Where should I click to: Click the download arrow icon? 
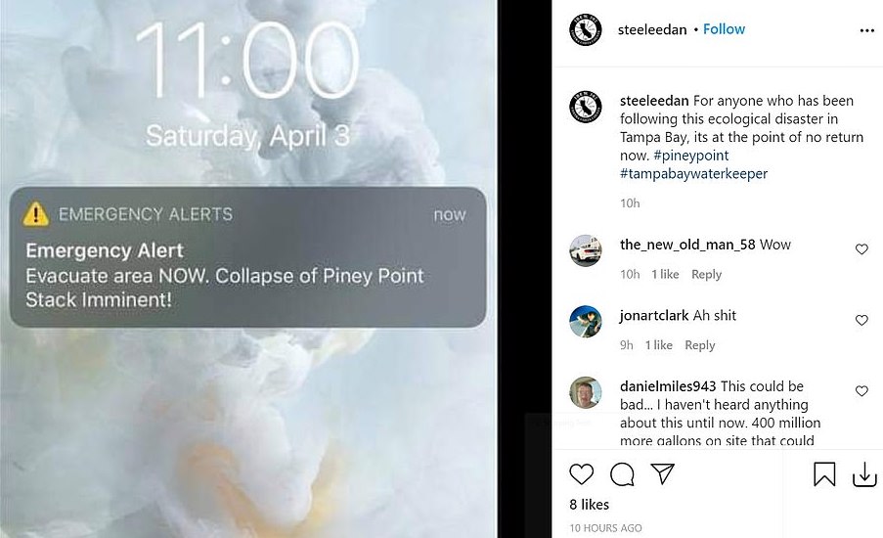(863, 474)
